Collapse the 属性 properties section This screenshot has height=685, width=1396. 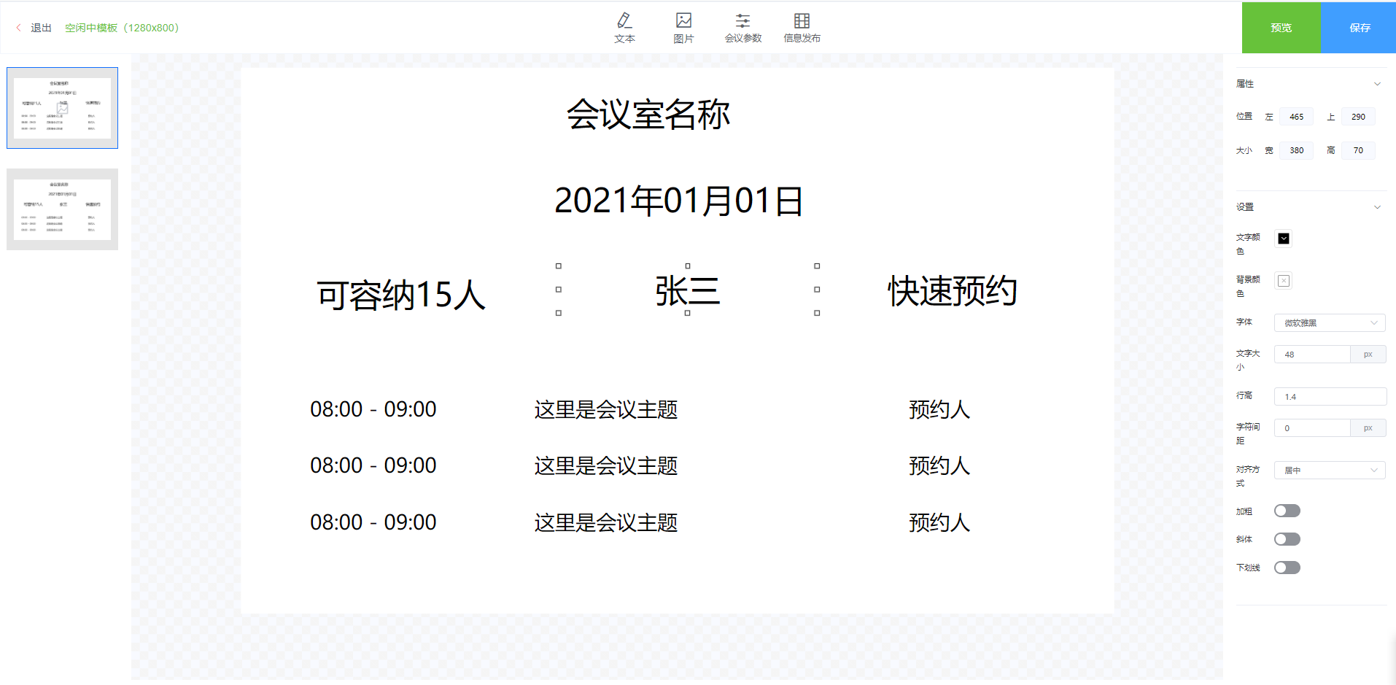1377,84
